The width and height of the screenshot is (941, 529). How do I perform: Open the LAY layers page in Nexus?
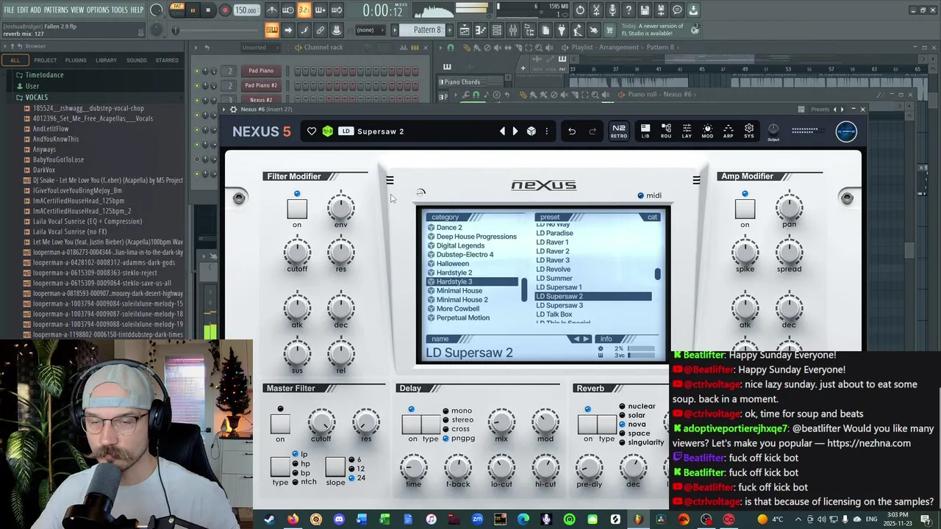pos(687,131)
